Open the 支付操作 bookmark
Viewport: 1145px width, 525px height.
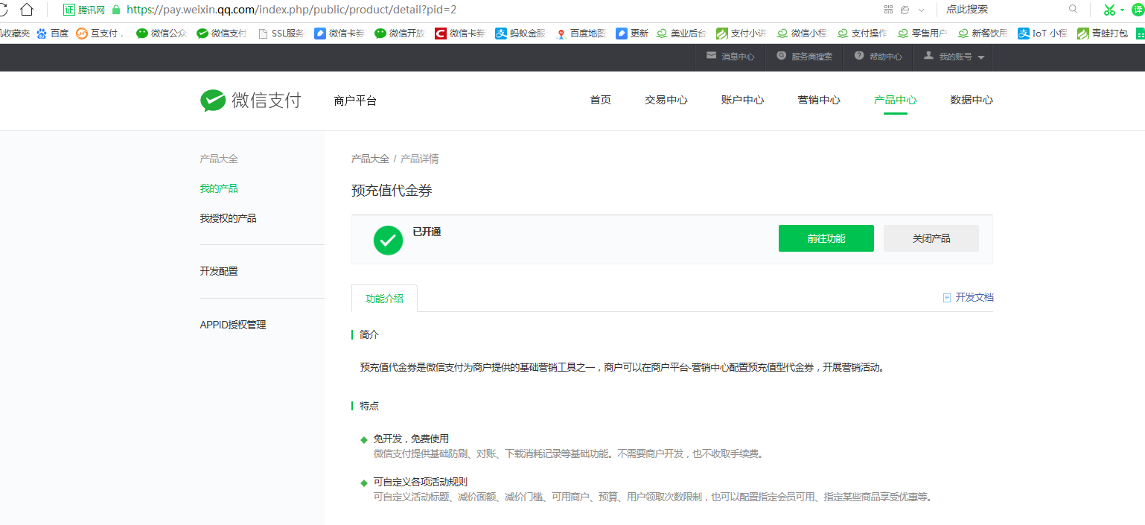pyautogui.click(x=861, y=34)
